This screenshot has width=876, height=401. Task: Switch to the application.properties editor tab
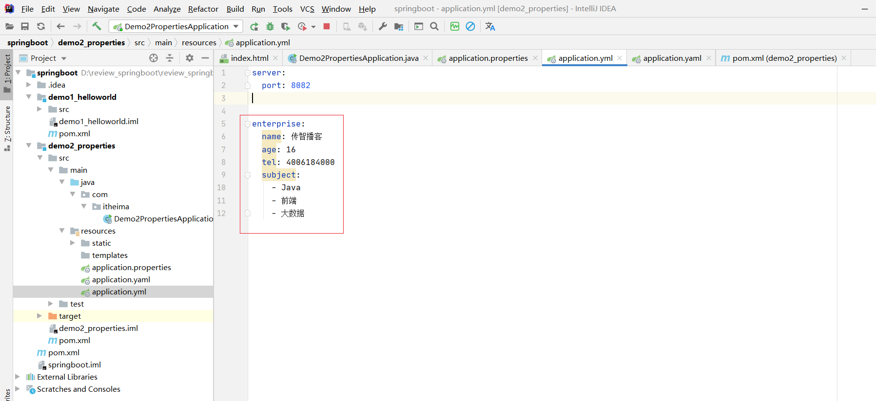[487, 58]
